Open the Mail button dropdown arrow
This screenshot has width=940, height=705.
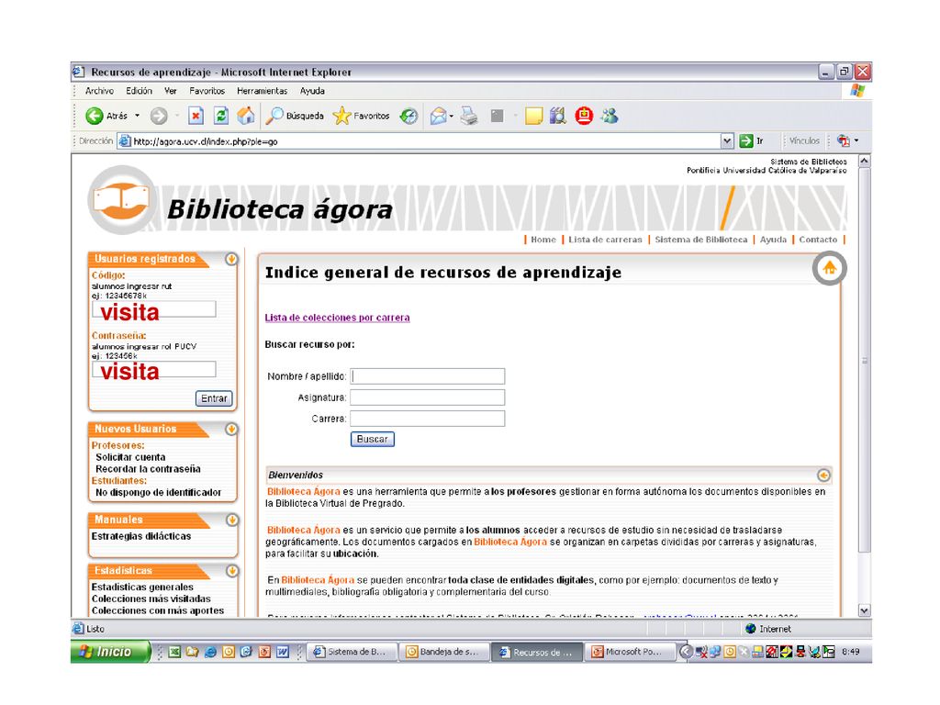[452, 117]
